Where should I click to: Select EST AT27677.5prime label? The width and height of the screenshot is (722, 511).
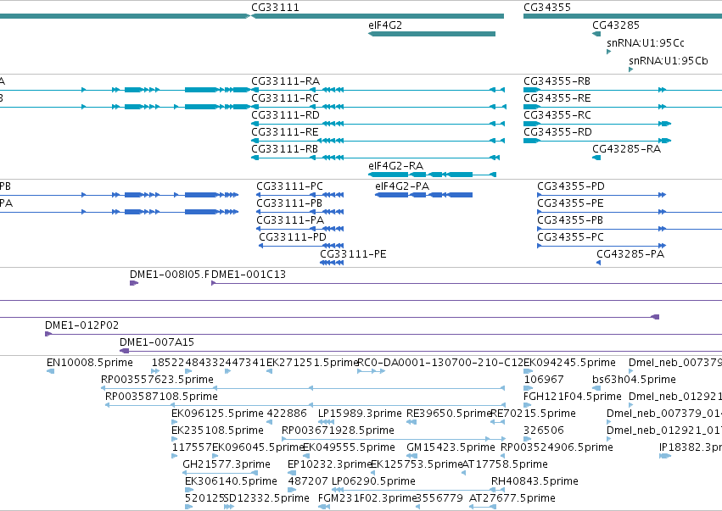pos(512,498)
